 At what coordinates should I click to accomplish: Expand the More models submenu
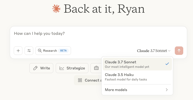137,90
